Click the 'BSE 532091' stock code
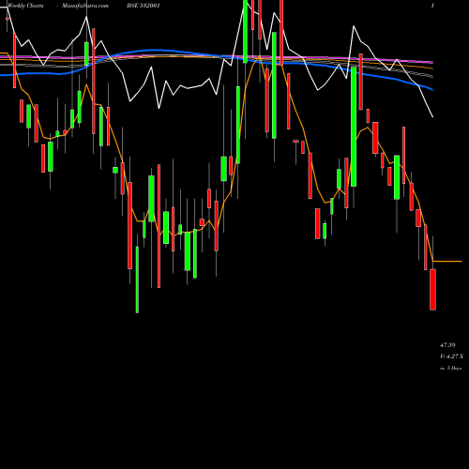The height and width of the screenshot is (469, 469). tap(143, 6)
